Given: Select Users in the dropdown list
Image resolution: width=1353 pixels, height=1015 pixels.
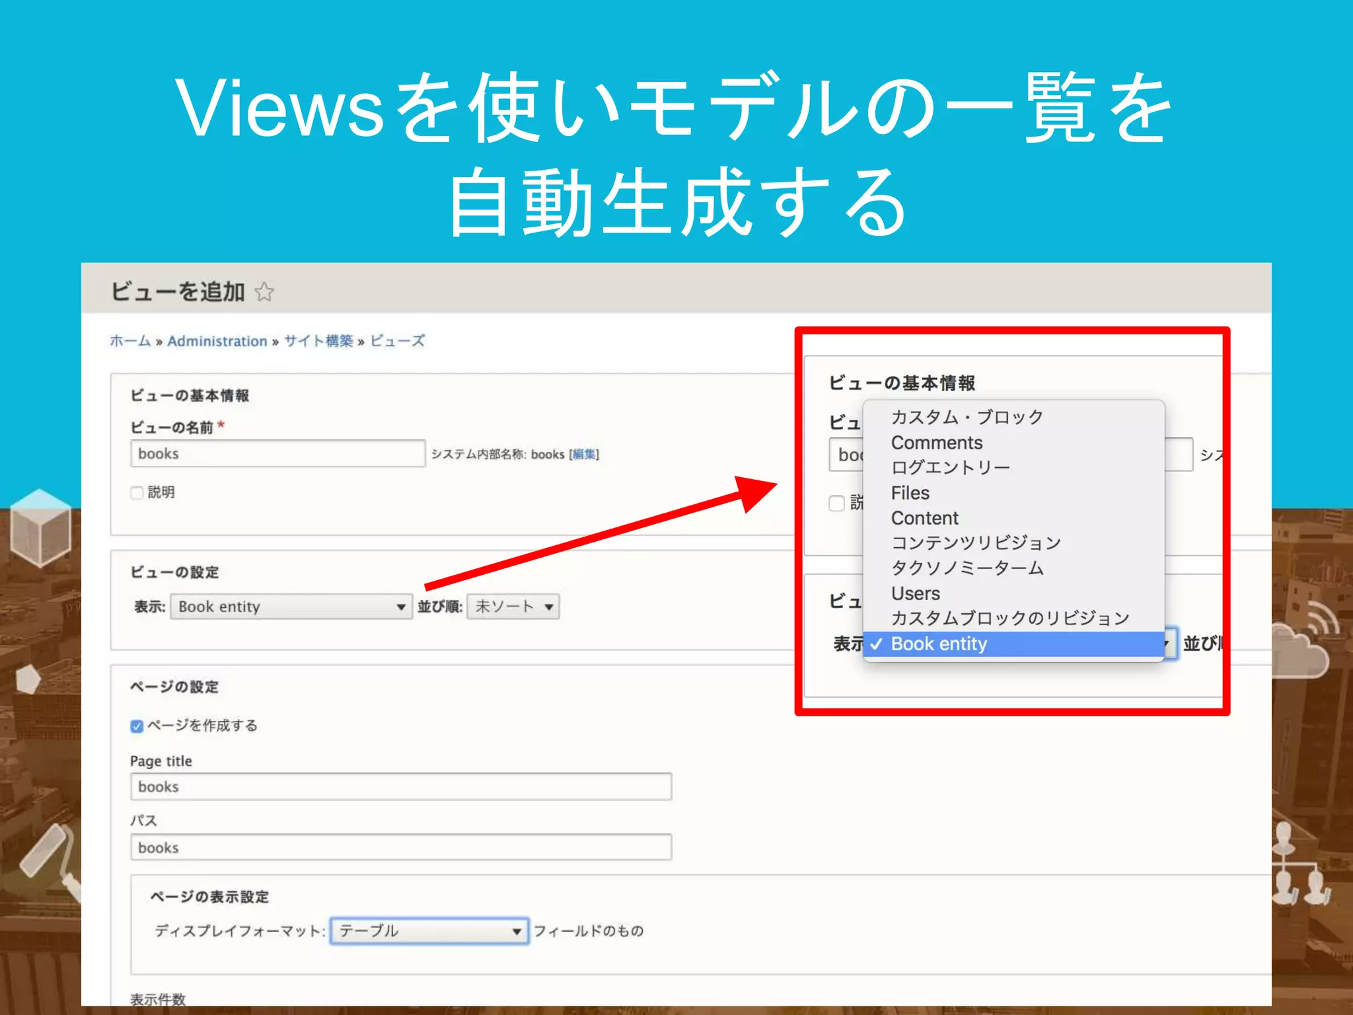Looking at the screenshot, I should [x=1013, y=593].
